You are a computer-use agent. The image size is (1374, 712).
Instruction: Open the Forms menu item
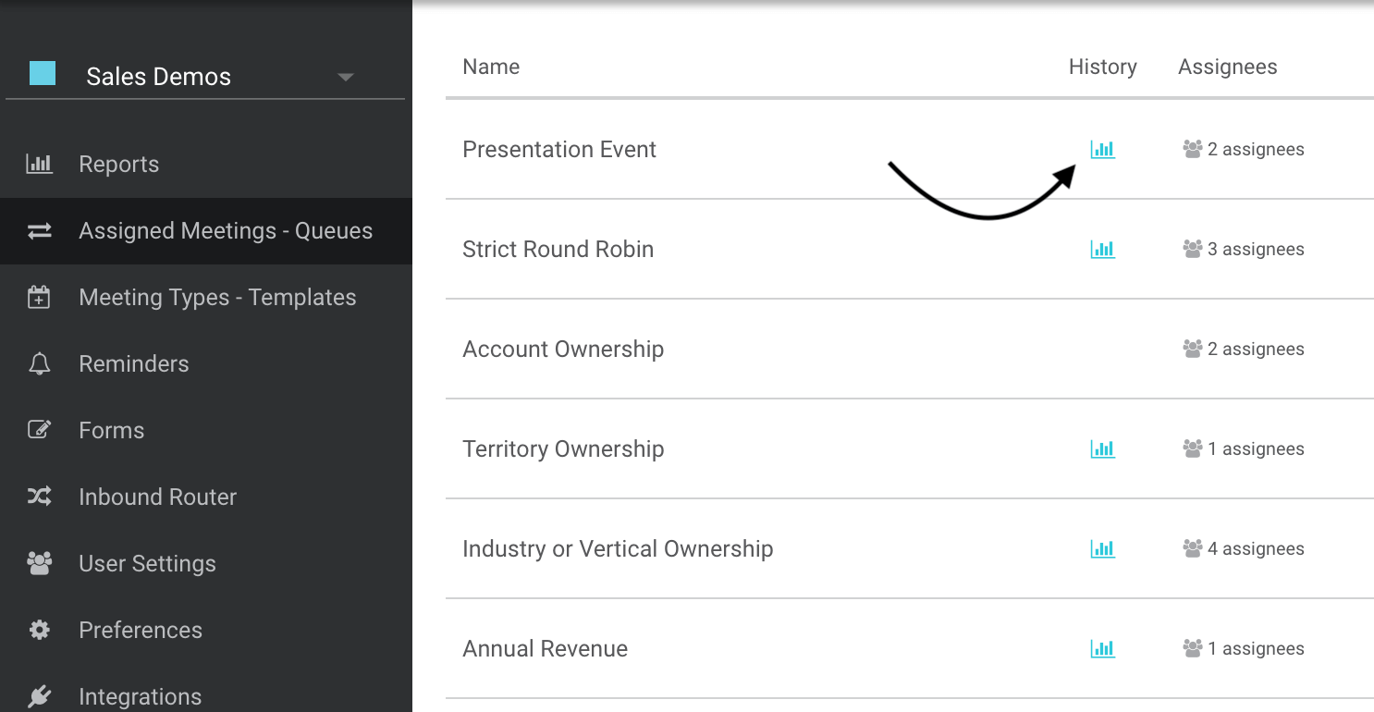111,431
